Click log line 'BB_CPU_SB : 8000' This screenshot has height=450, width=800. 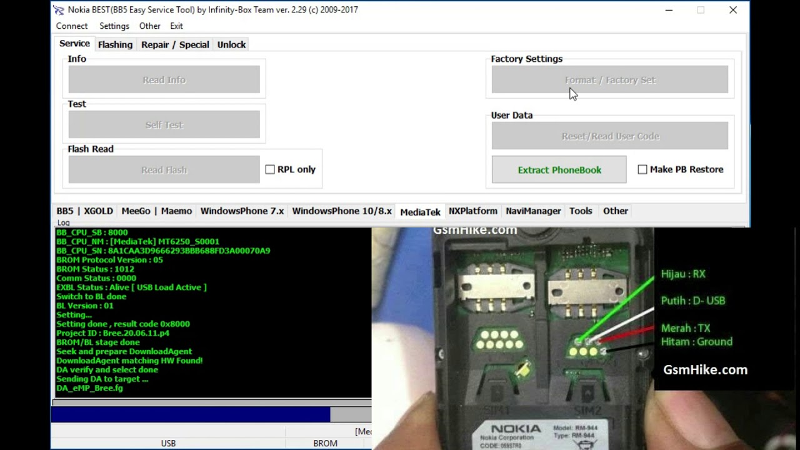[x=92, y=232]
